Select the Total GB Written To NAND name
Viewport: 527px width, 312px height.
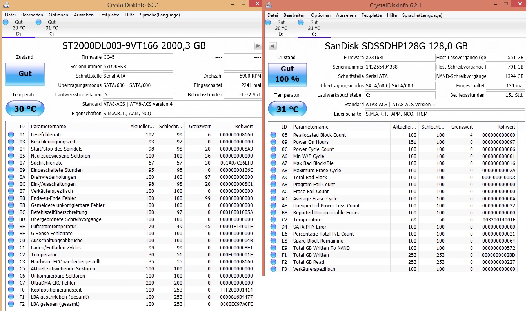322,248
